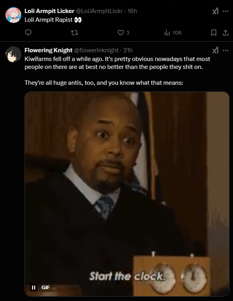Click the @flowerinknight handle

96,50
